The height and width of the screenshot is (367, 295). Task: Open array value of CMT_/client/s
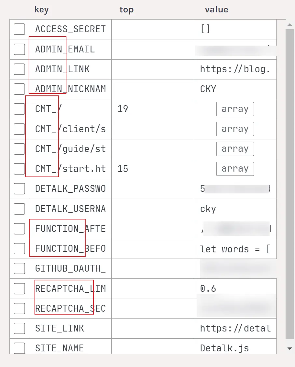coord(235,129)
